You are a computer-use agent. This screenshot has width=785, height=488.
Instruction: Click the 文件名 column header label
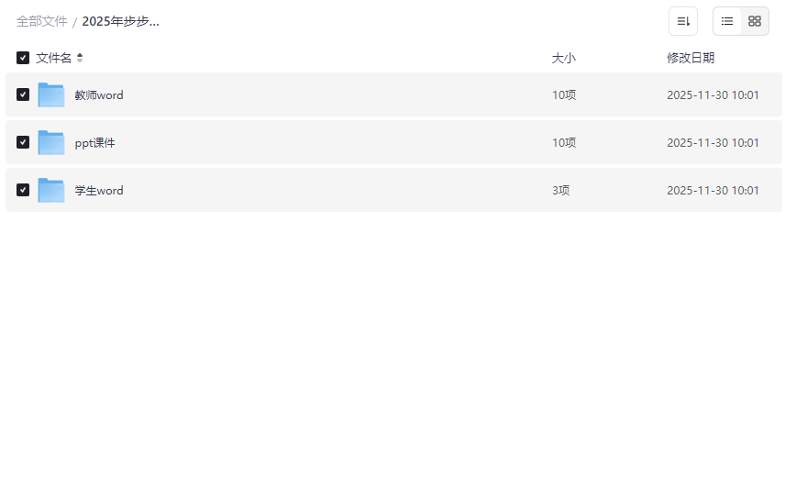pos(53,58)
